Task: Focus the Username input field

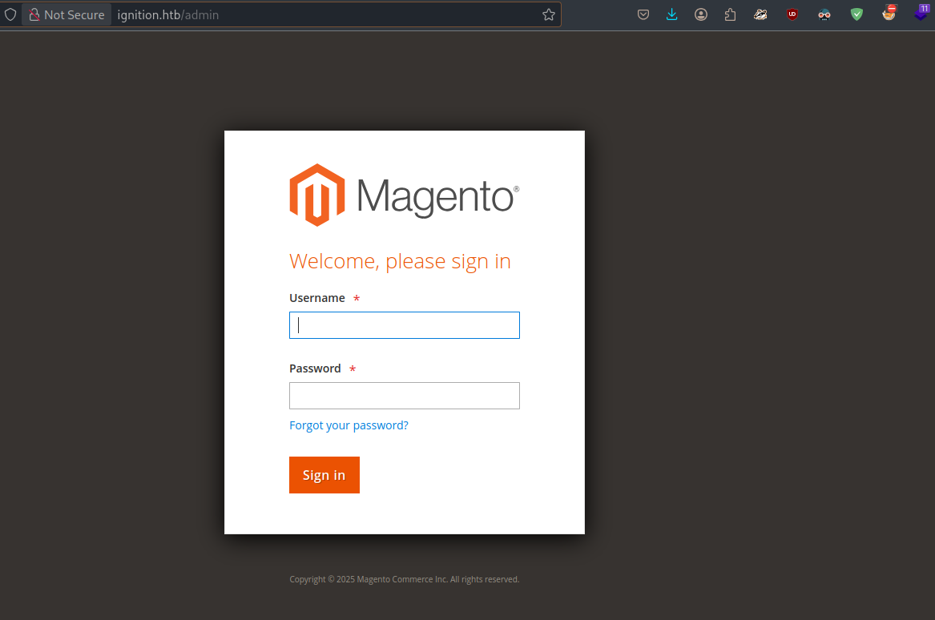Action: coord(405,325)
